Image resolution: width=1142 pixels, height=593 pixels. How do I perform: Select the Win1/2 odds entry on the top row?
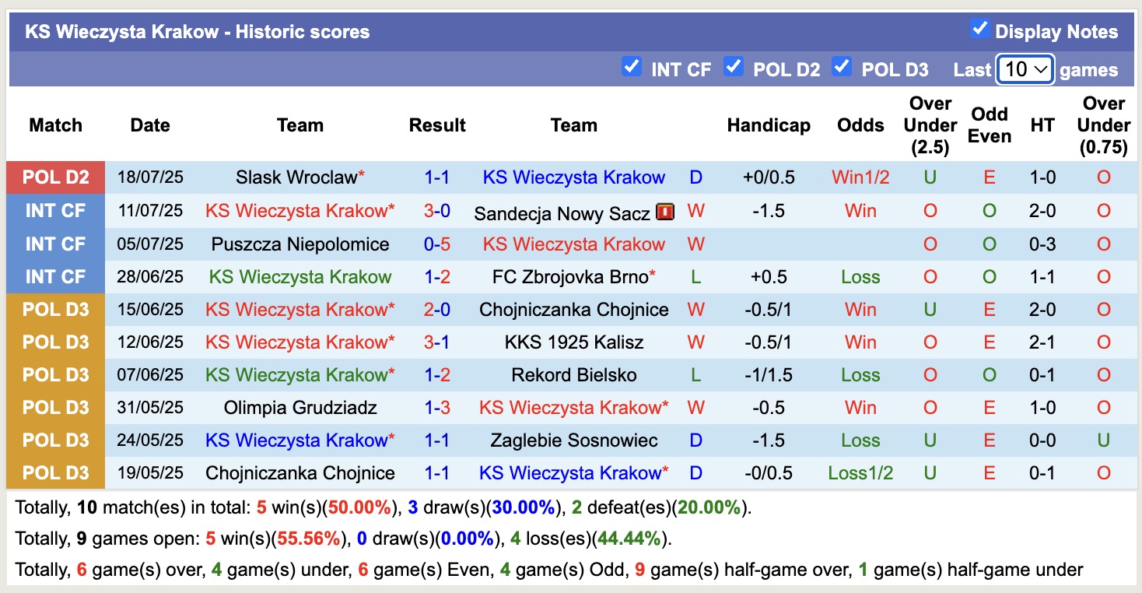[x=860, y=177]
